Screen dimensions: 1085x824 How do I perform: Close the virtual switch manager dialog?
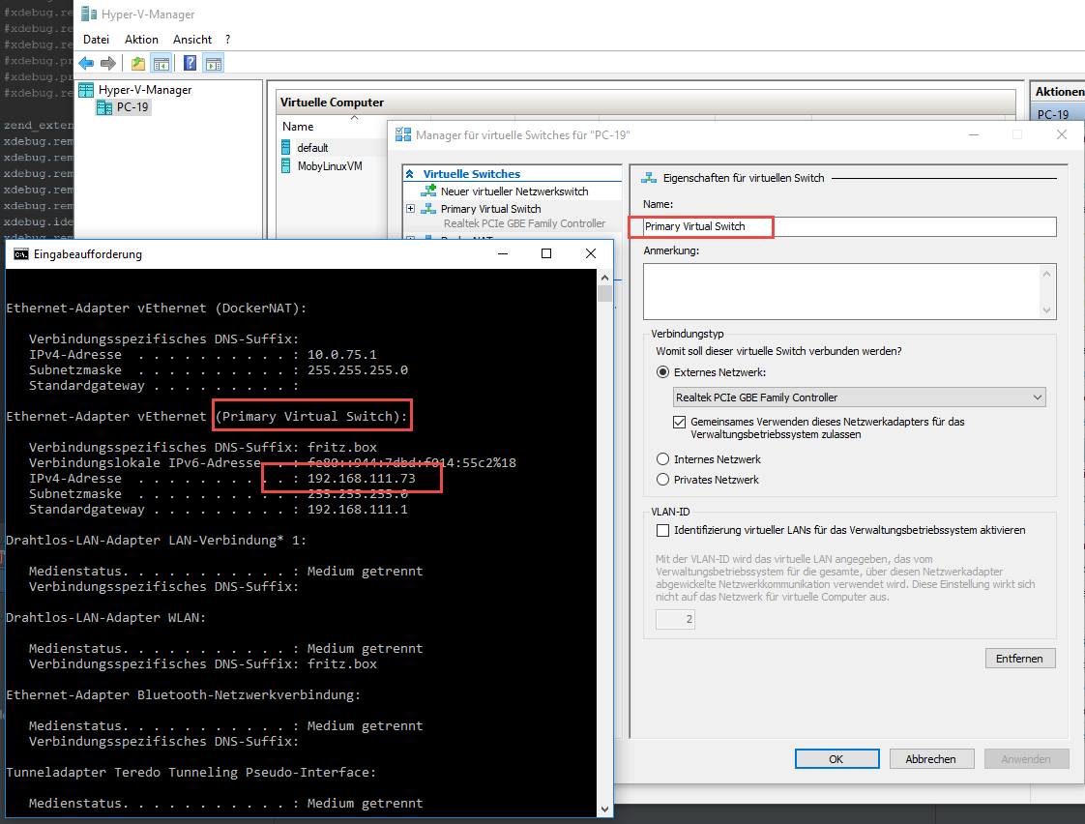click(1062, 134)
